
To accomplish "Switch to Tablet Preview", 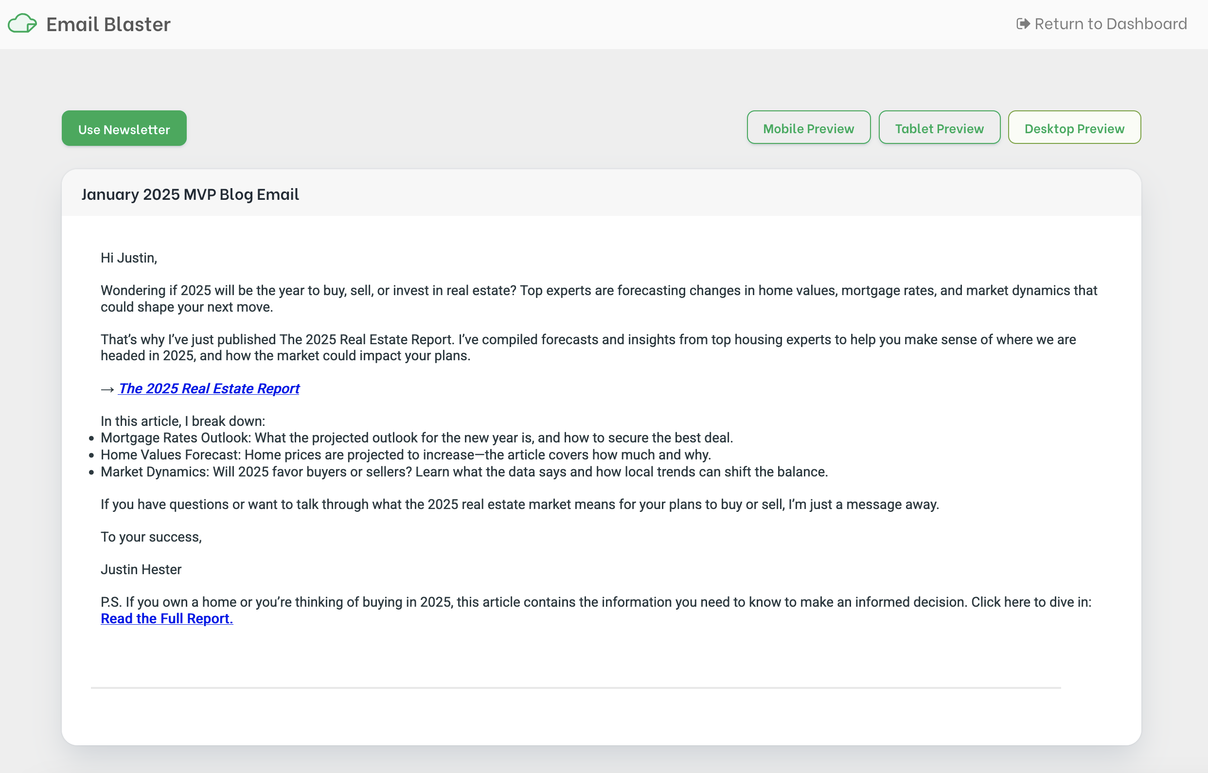I will point(939,128).
